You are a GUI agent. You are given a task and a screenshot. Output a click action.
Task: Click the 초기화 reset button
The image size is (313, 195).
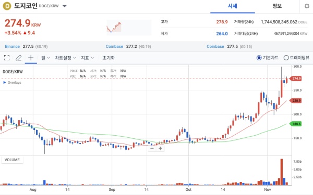109,58
